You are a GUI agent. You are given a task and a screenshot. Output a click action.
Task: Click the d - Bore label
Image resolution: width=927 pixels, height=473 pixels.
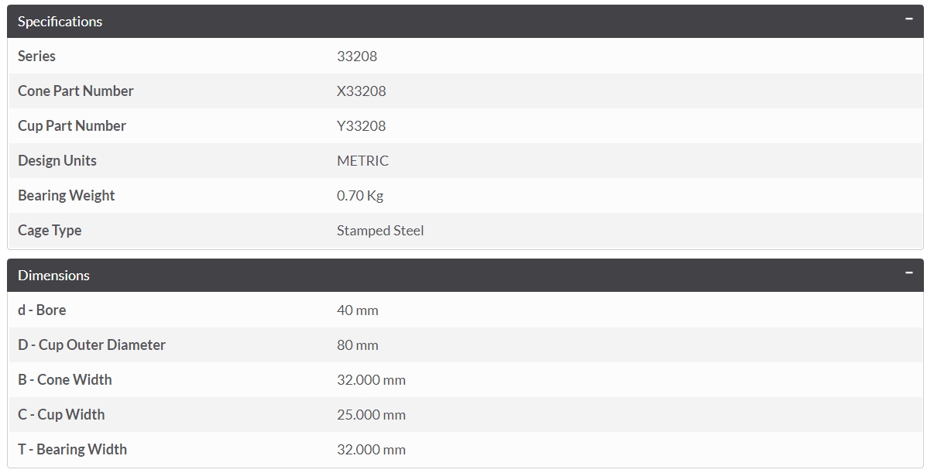tap(42, 310)
